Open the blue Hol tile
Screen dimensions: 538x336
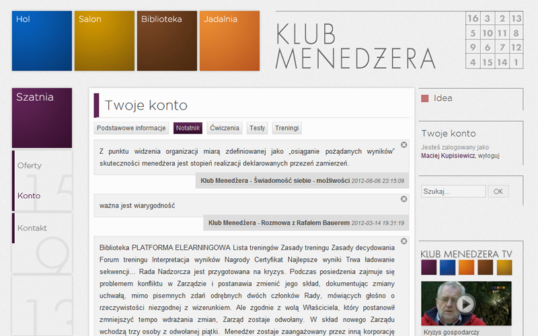tap(42, 41)
